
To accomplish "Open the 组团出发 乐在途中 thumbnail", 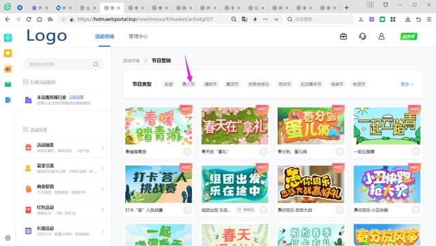I will click(x=234, y=184).
